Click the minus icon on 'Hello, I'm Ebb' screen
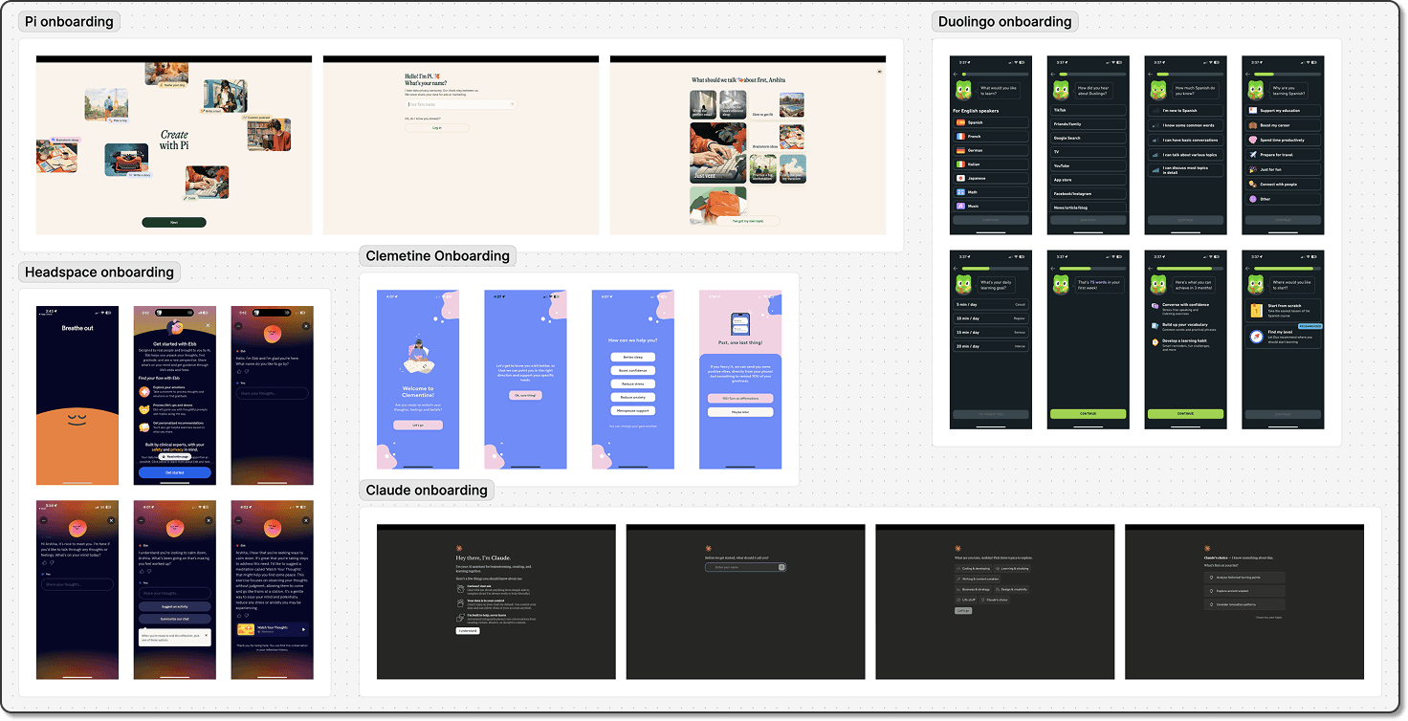Viewport: 1408px width, 721px height. (238, 326)
